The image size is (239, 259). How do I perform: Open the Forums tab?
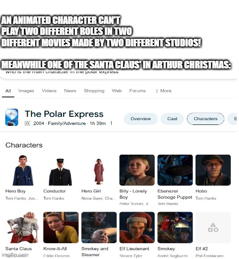click(138, 90)
